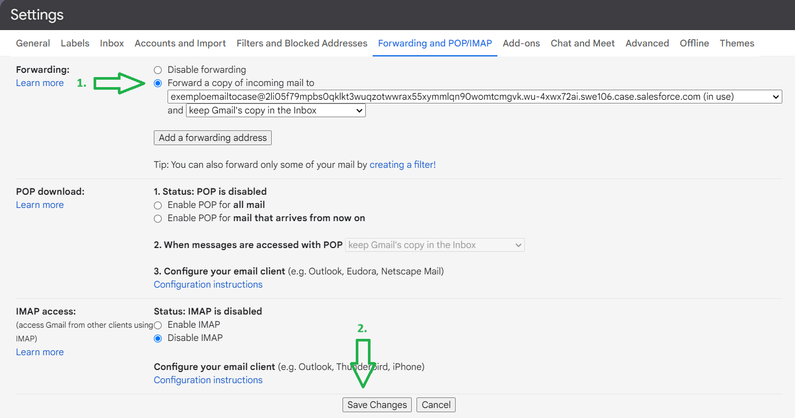Screen dimensions: 795x418
Task: Open Filters and Blocked Addresses settings
Action: 301,43
